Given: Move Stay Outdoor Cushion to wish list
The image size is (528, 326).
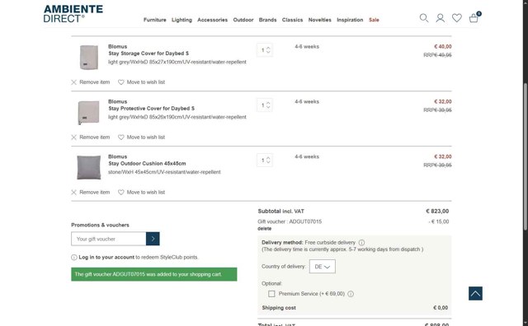Looking at the screenshot, I should [141, 193].
